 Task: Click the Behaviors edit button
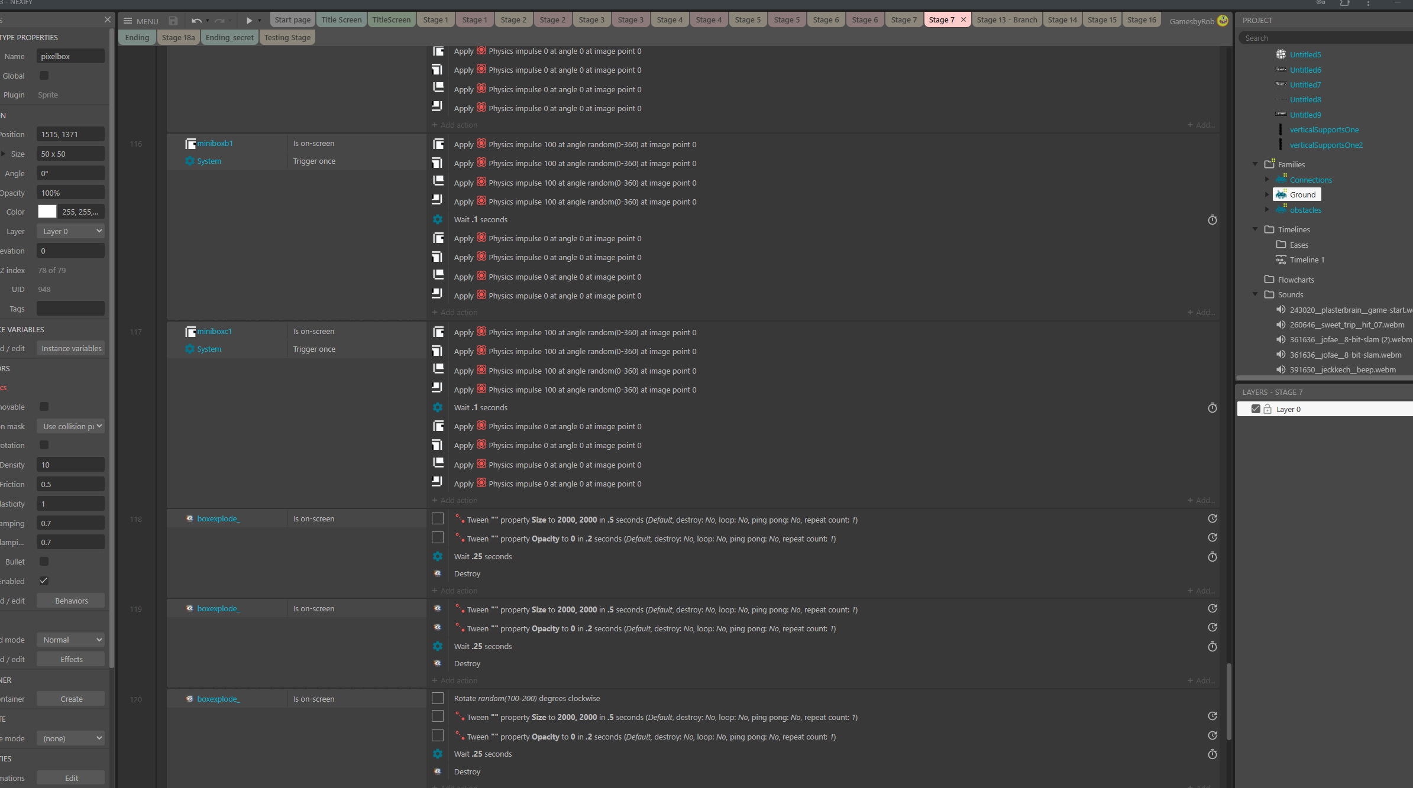point(71,601)
